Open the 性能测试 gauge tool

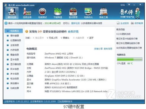42,13
